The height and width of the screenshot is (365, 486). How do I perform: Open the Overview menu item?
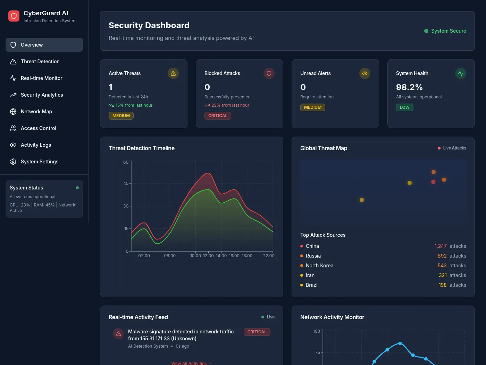(x=44, y=45)
